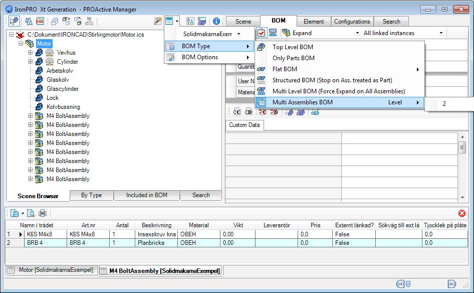Open the All linked instances dropdown

[441, 33]
